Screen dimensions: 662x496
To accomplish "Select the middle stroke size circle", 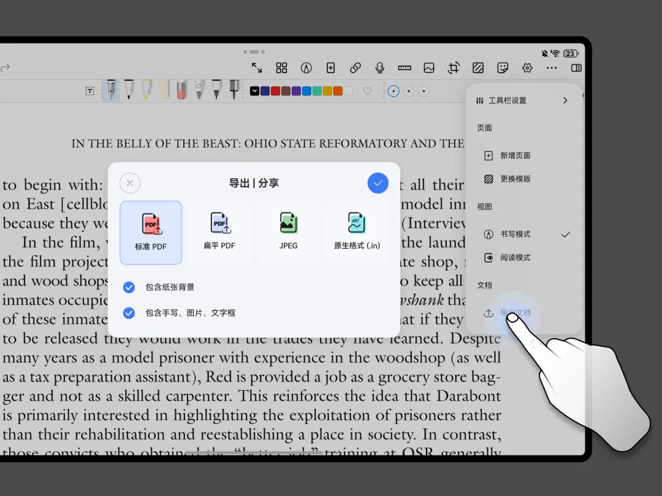I will 409,91.
